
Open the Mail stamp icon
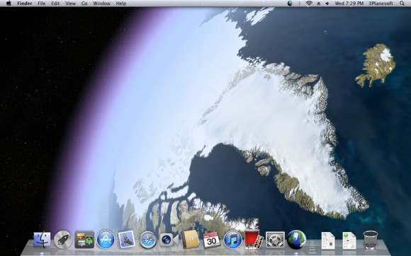(127, 240)
